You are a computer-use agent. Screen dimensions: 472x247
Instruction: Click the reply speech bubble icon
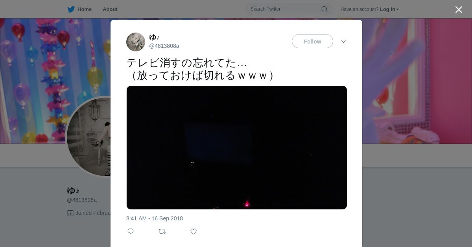[x=131, y=231]
